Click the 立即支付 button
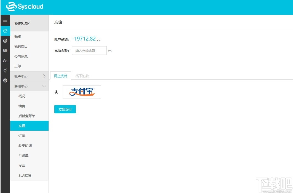 [x=65, y=109]
